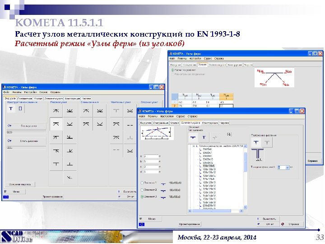This screenshot has height=244, width=325.
Task: Select Элемент 3 radio button
Action: coord(142,197)
